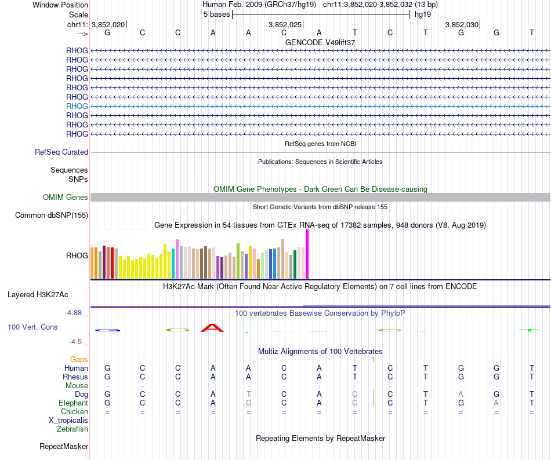Click the 3,852,020 ruler position
This screenshot has width=551, height=460.
click(x=108, y=24)
